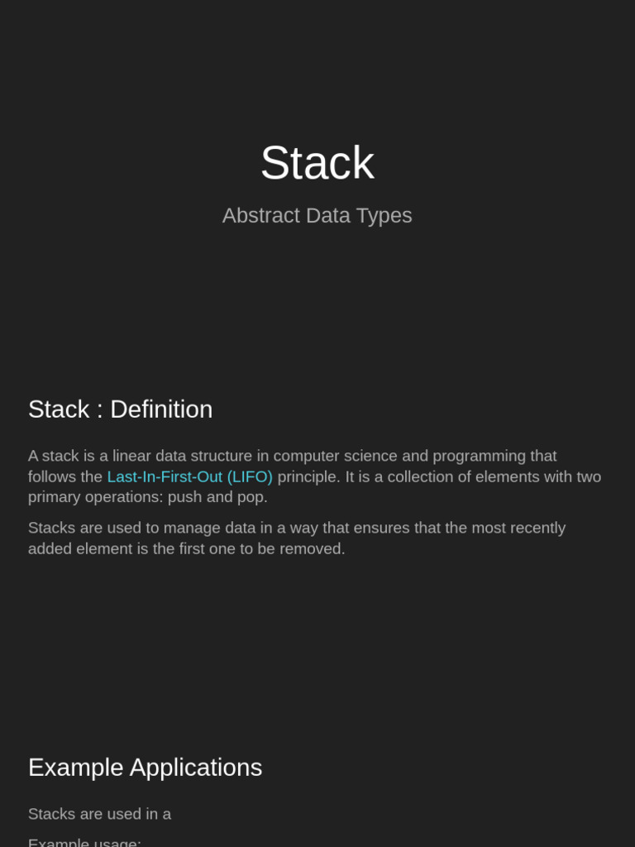Click the word "principle" after the LIFO link
635x847 pixels.
click(x=308, y=476)
